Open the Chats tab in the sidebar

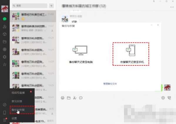click(5, 19)
